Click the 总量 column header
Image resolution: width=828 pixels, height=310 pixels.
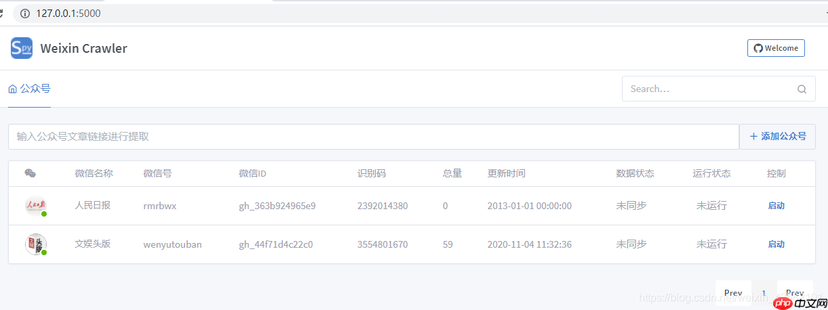point(452,173)
